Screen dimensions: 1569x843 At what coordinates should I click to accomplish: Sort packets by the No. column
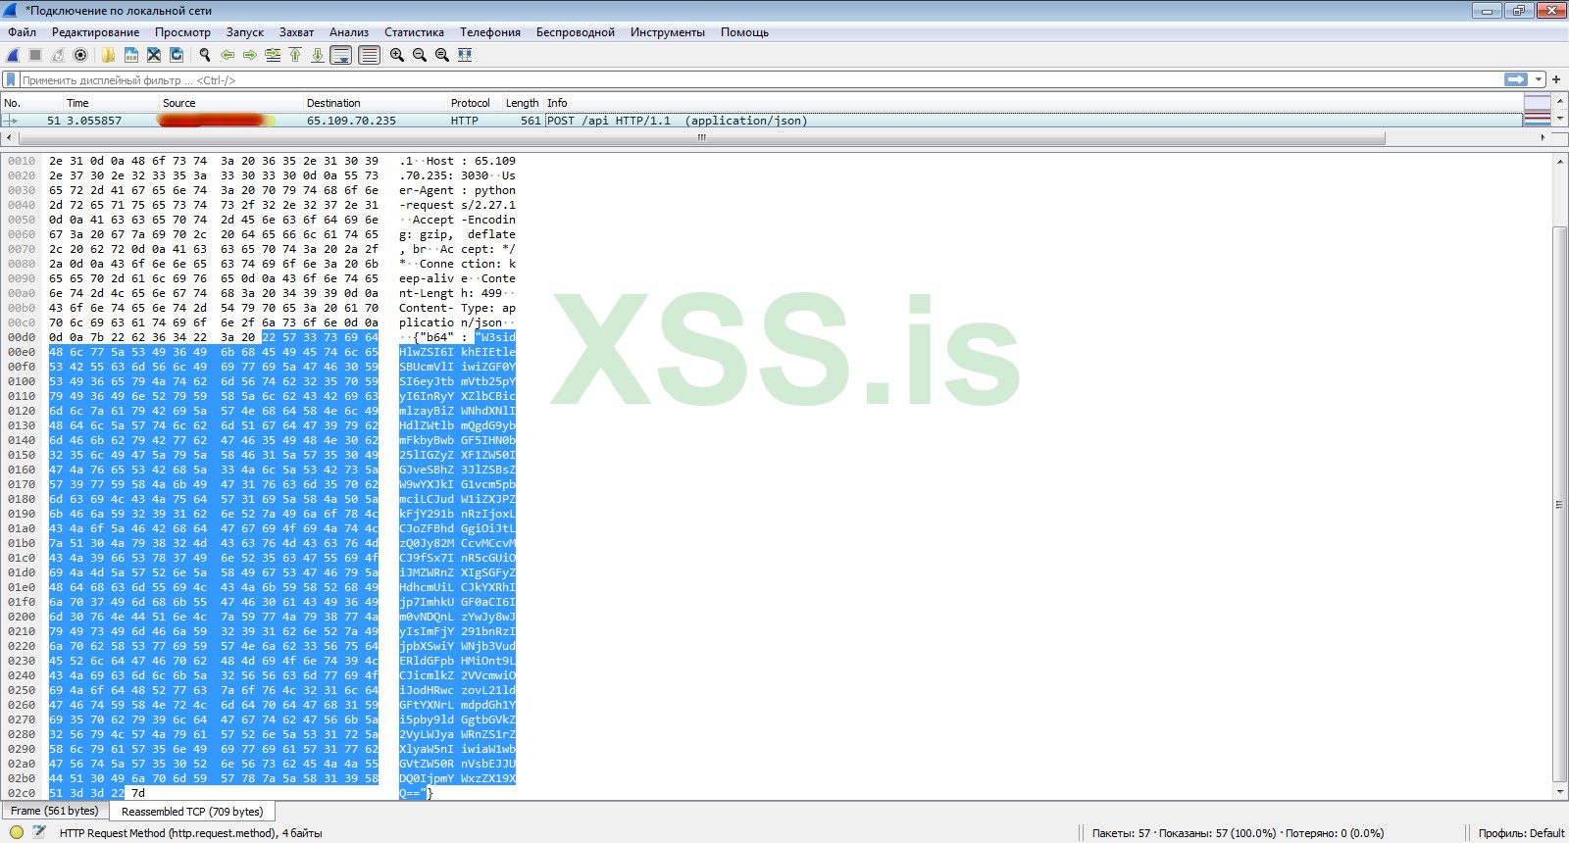pos(31,103)
